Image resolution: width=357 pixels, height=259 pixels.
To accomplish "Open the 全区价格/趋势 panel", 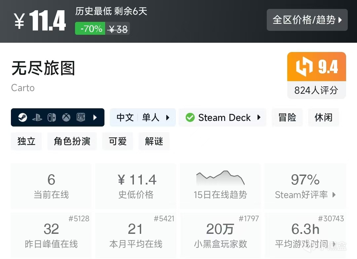I will [x=307, y=20].
